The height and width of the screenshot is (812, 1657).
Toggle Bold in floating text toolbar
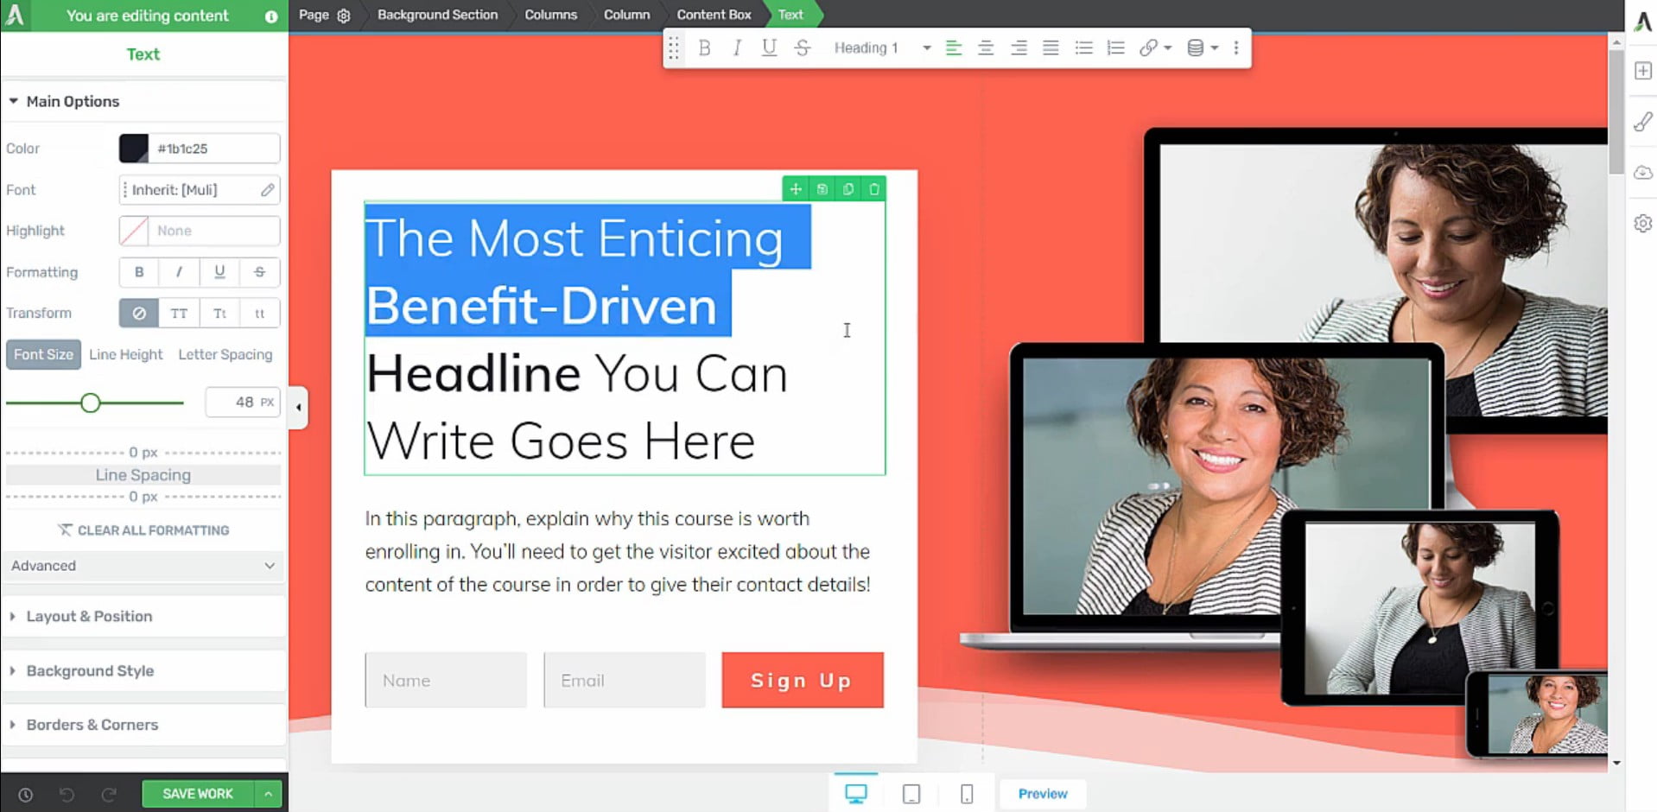coord(704,48)
